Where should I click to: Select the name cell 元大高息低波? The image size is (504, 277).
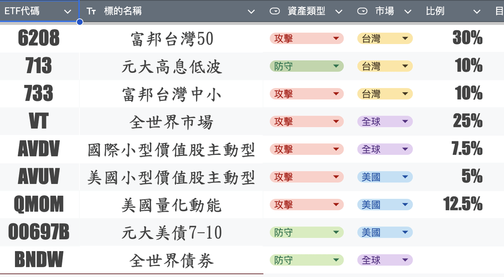click(171, 66)
